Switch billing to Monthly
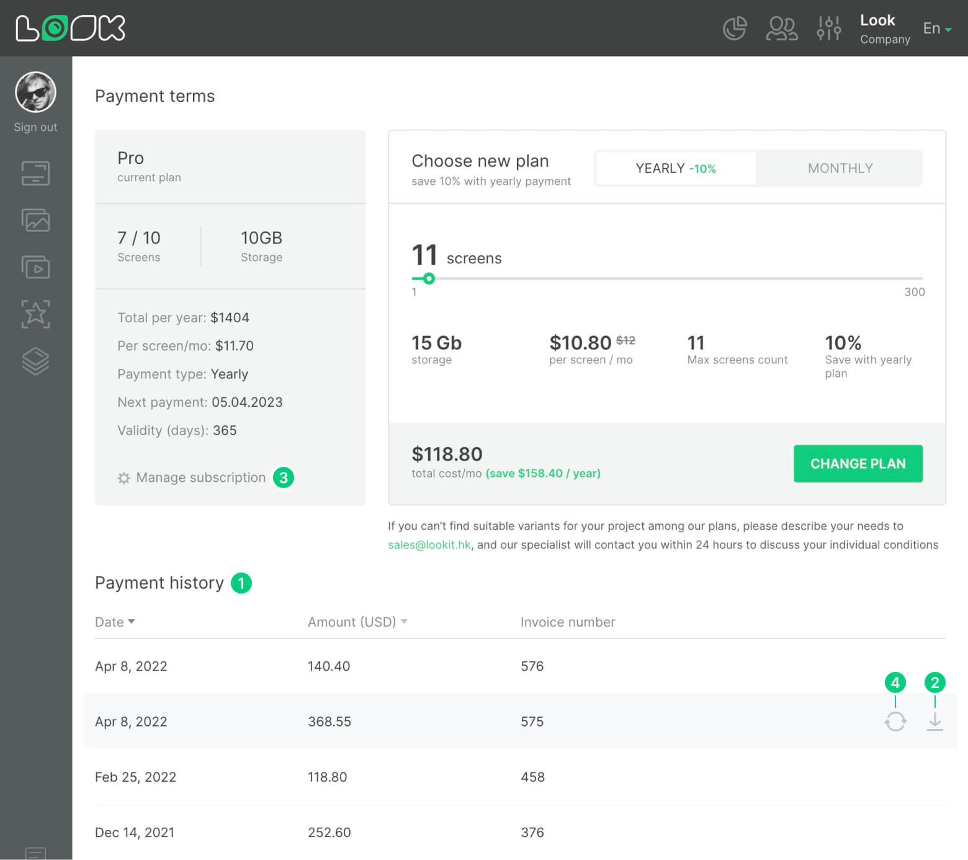 840,168
